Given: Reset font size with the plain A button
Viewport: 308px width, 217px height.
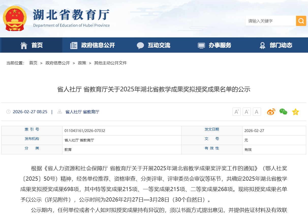Looking at the screenshot, I should coord(257,112).
